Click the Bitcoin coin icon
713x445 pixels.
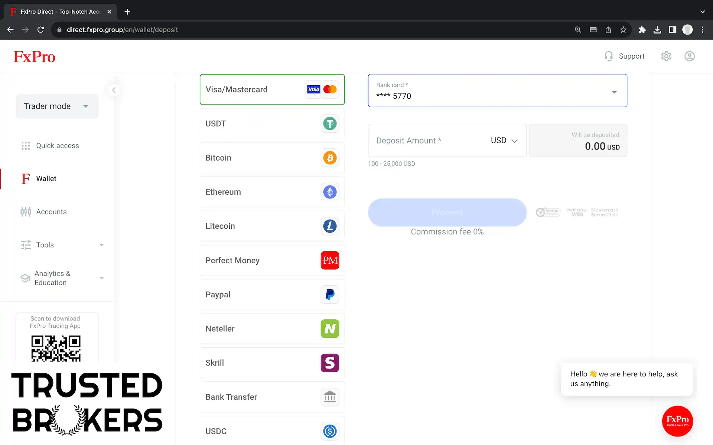point(330,158)
